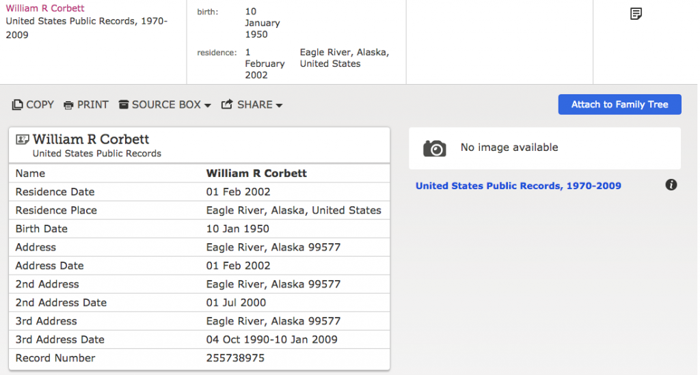700x375 pixels.
Task: Click the No image available panel
Action: [545, 148]
